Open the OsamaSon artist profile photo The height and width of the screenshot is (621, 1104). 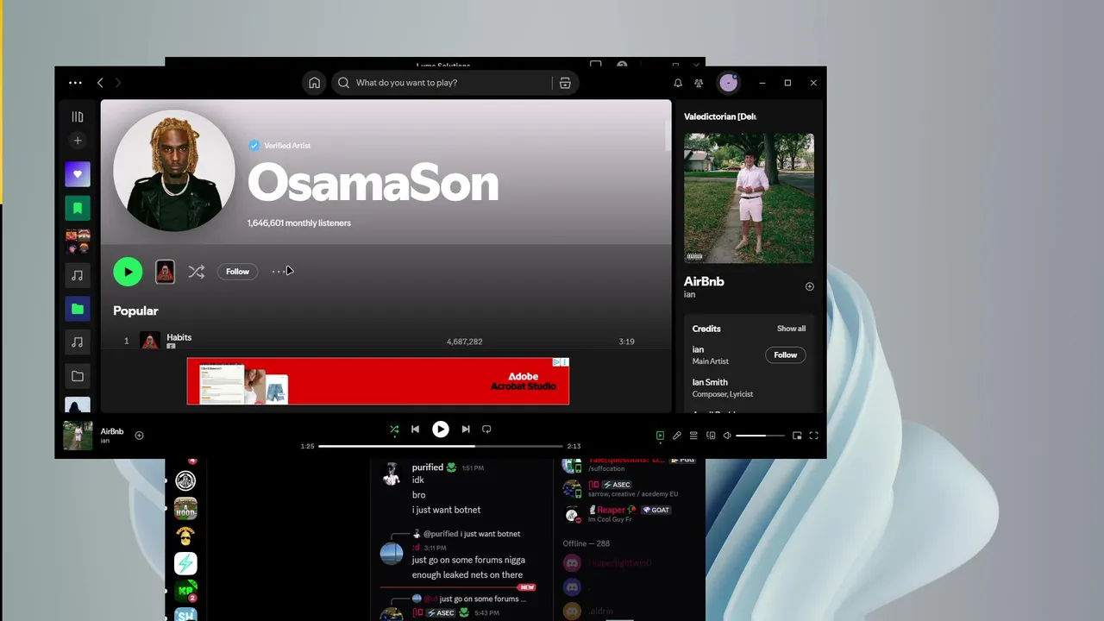click(174, 171)
